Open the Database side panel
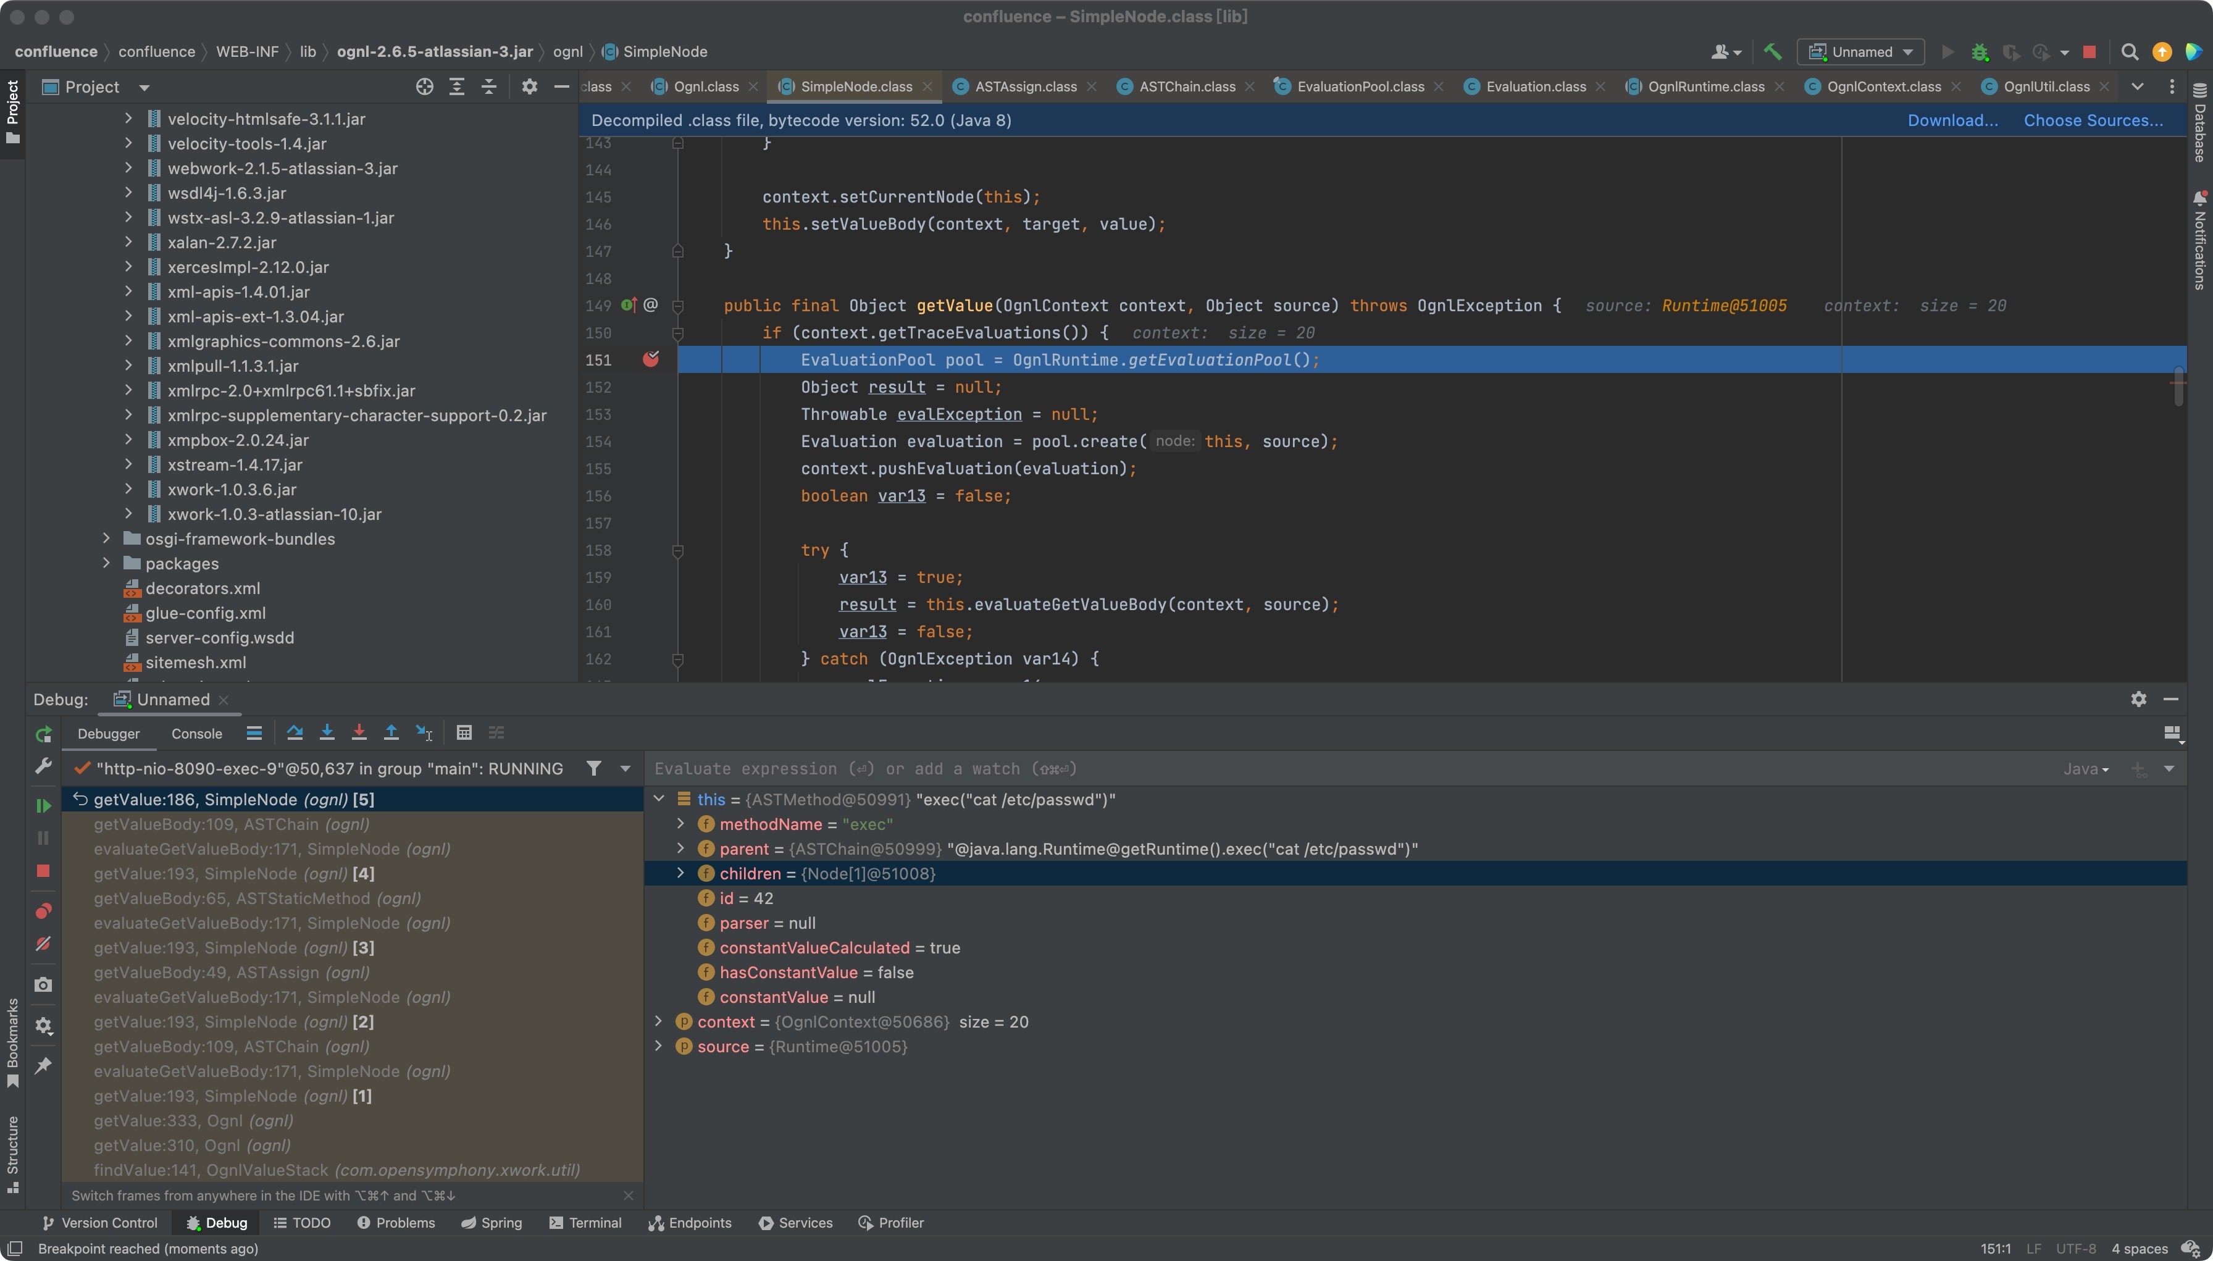This screenshot has width=2213, height=1261. (x=2200, y=122)
